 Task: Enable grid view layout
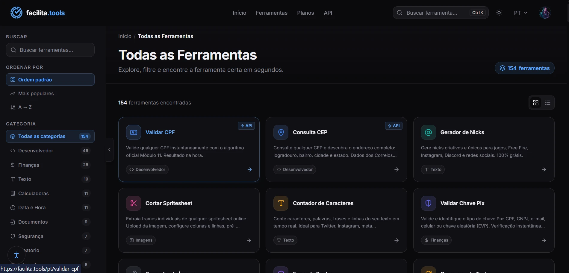click(x=536, y=103)
